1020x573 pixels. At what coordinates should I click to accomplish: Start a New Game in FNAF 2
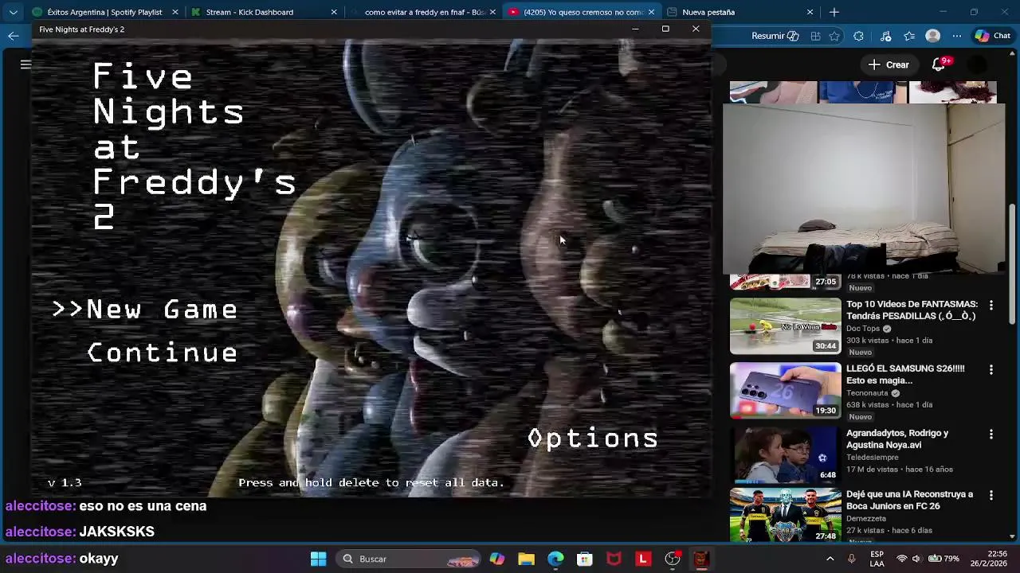(x=162, y=310)
